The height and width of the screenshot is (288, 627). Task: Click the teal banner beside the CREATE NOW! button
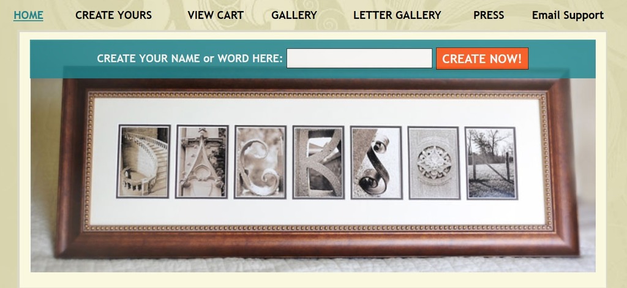[x=562, y=59]
